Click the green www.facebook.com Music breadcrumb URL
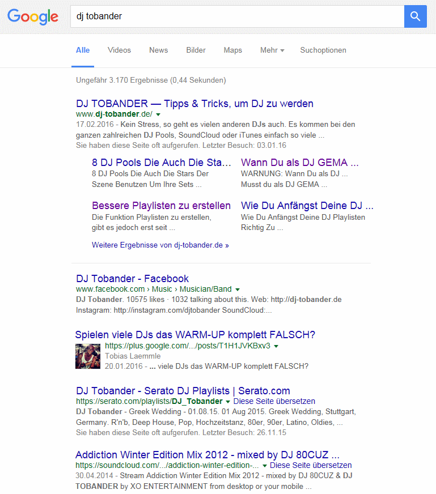Viewport: 436px width, 494px height. coord(154,289)
